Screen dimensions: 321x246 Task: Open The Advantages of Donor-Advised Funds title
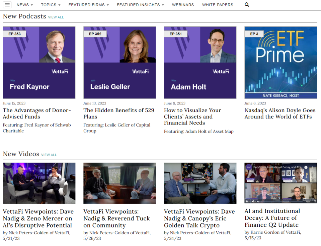(x=37, y=113)
